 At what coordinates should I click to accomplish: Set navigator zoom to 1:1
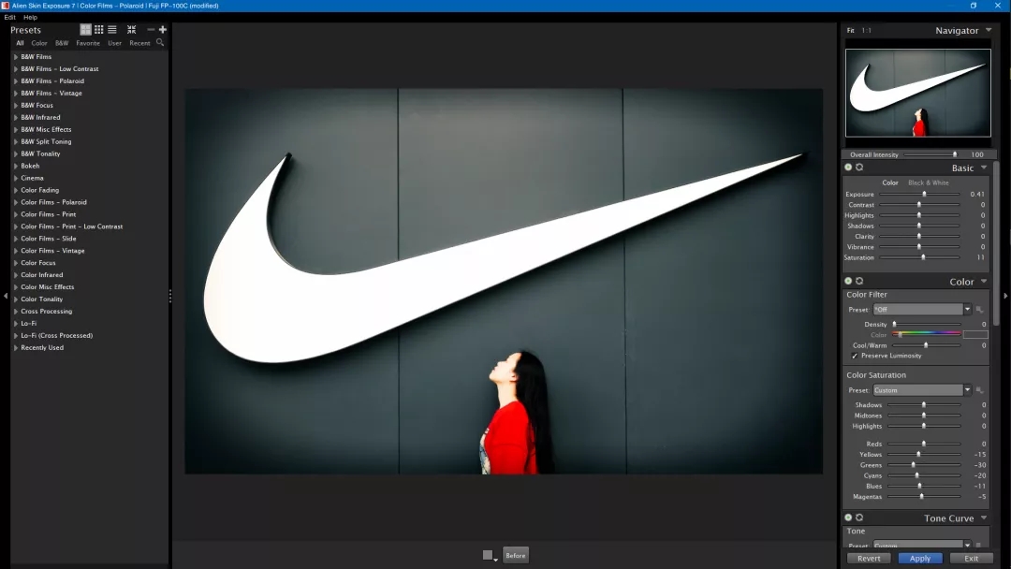(867, 30)
